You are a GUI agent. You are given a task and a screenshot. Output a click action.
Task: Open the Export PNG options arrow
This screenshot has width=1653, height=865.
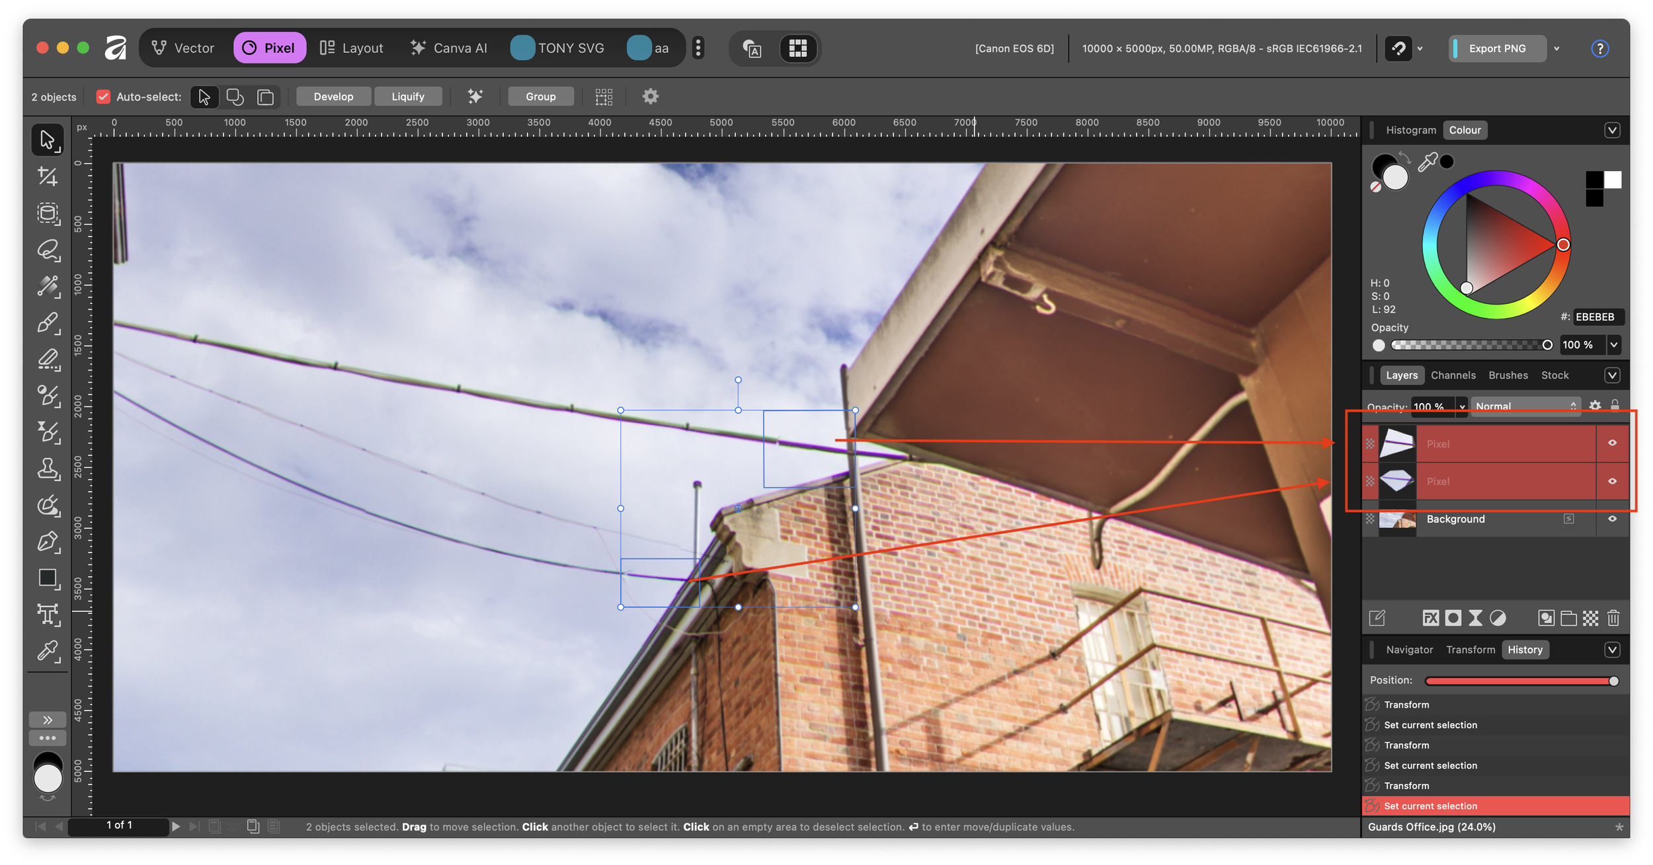[1556, 48]
